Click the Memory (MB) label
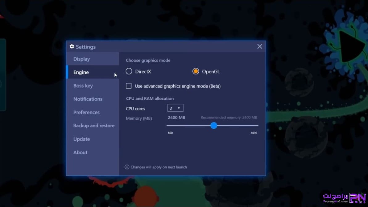368x207 pixels. (139, 118)
